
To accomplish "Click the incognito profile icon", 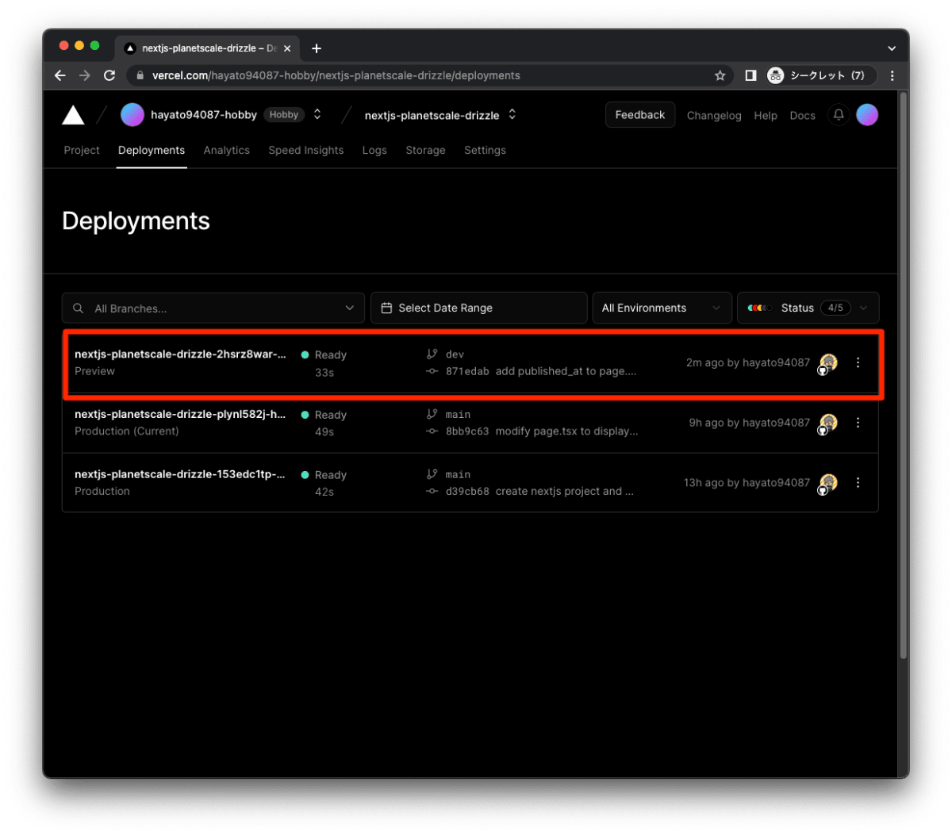I will click(775, 75).
